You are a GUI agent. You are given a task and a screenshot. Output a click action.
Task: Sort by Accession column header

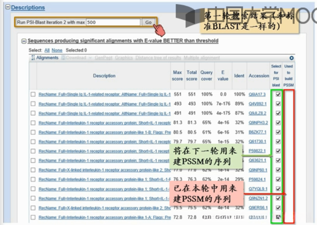click(x=259, y=76)
